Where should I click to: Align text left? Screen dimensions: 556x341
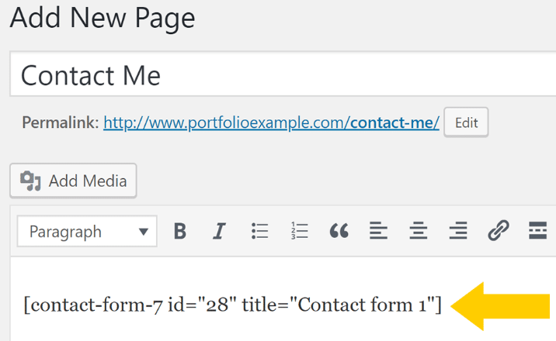tap(378, 232)
